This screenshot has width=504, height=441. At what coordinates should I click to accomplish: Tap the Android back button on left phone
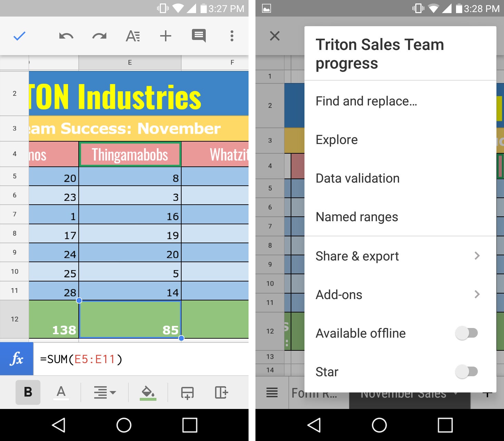(58, 425)
